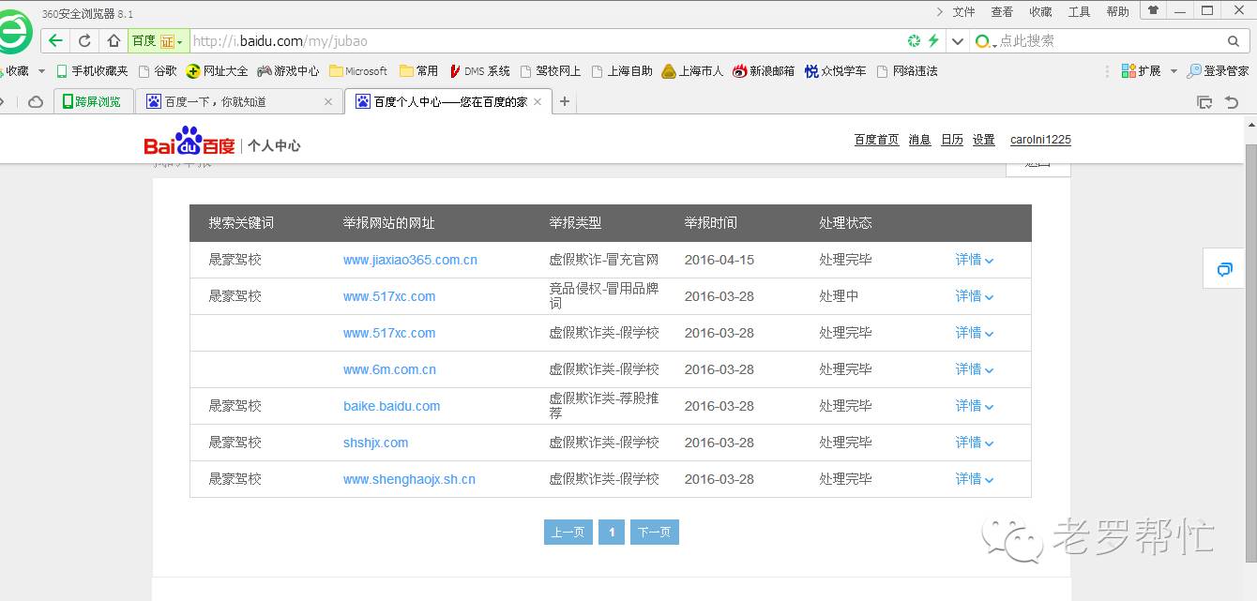Go to 百度首页 link

coord(876,140)
